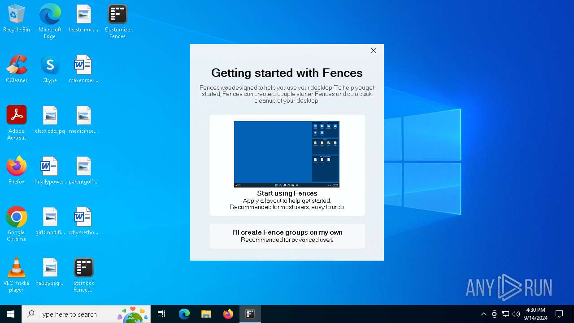Open File Explorer from the taskbar
The height and width of the screenshot is (323, 574).
(206, 314)
